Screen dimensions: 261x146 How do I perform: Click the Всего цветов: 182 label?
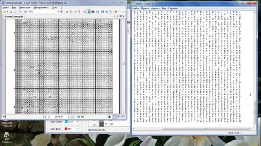97,130
